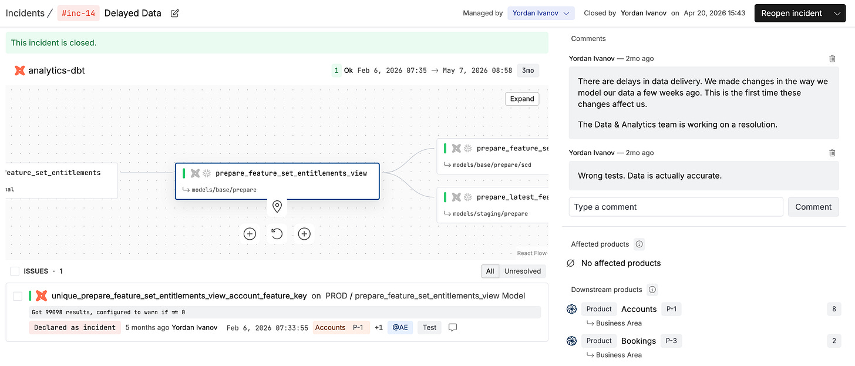This screenshot has width=855, height=366.
Task: Click the 'Got 99098 results' message text
Action: tap(109, 312)
